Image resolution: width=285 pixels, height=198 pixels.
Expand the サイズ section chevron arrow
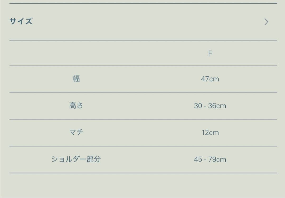pyautogui.click(x=266, y=22)
